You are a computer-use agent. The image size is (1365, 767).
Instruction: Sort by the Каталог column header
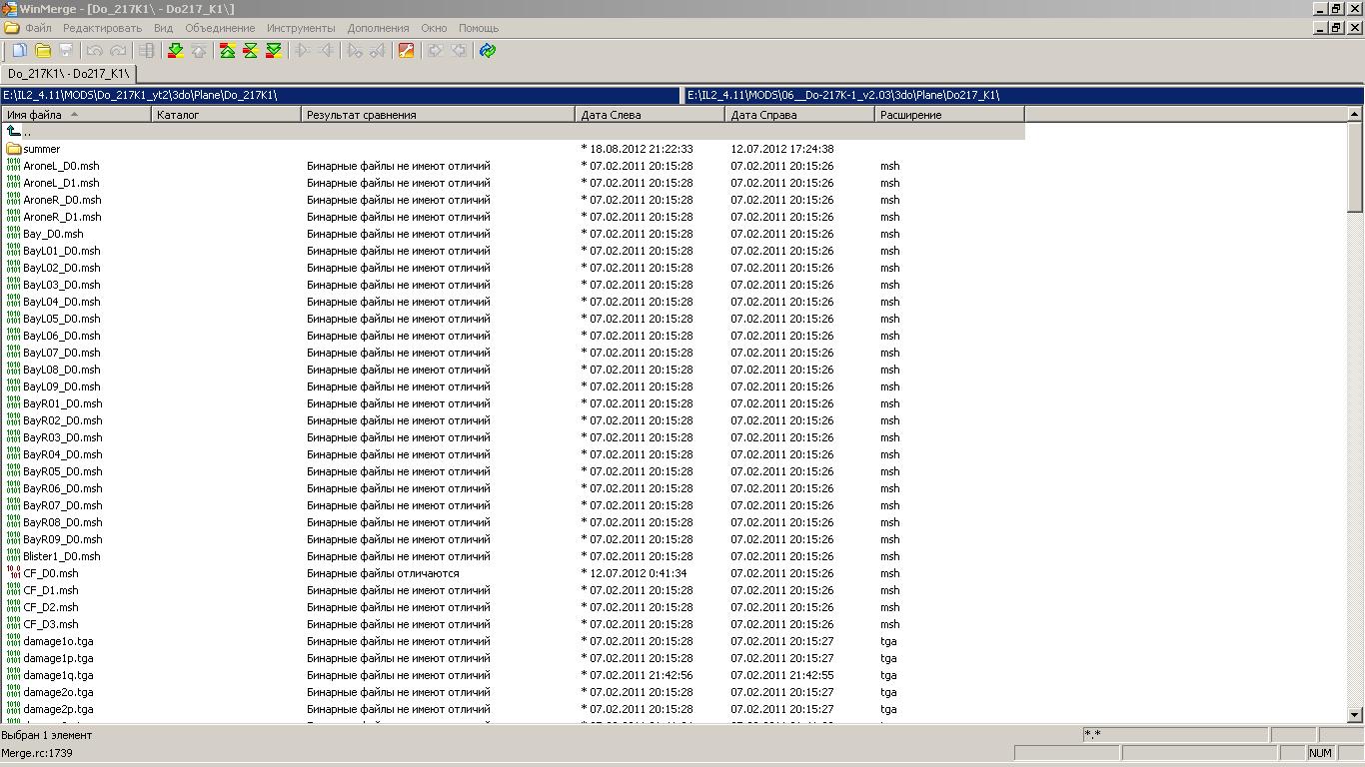point(226,115)
